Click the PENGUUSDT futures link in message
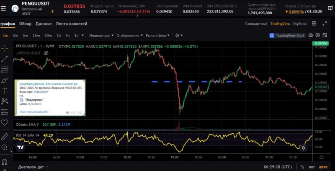 (41, 92)
